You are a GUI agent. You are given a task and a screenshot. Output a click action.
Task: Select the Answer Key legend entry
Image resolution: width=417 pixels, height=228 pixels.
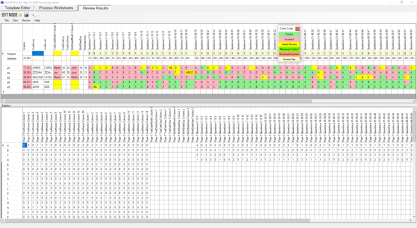289,59
